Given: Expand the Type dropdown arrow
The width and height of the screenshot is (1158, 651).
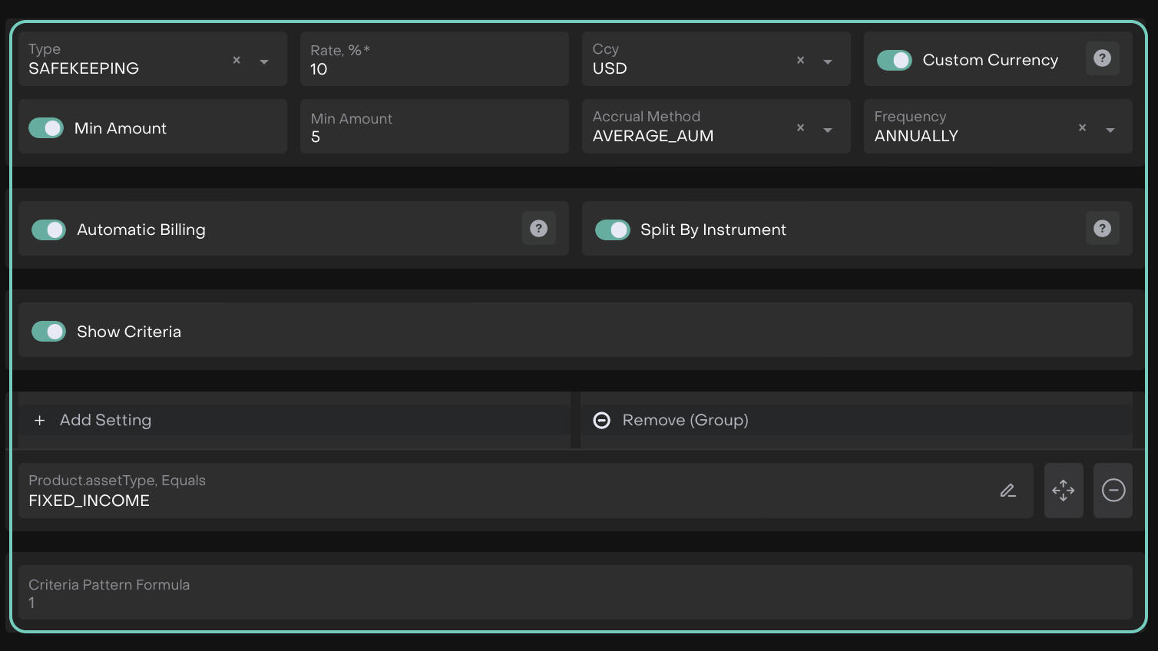Looking at the screenshot, I should coord(264,61).
